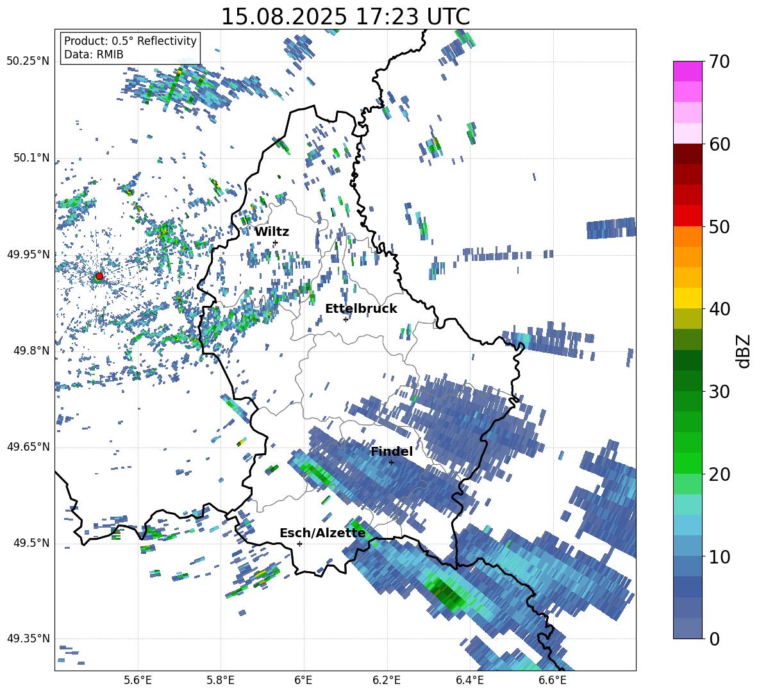Select the Wiltz city label

[272, 232]
